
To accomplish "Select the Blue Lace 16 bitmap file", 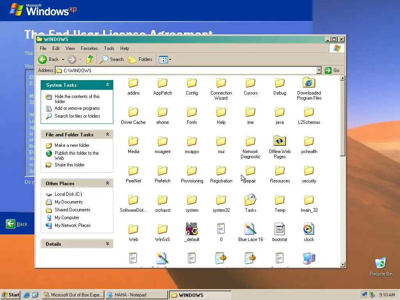I will (250, 232).
